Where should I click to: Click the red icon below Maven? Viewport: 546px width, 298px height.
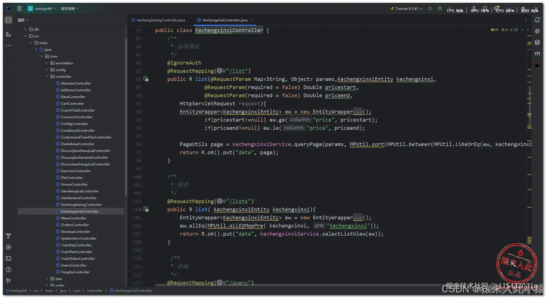(537, 65)
